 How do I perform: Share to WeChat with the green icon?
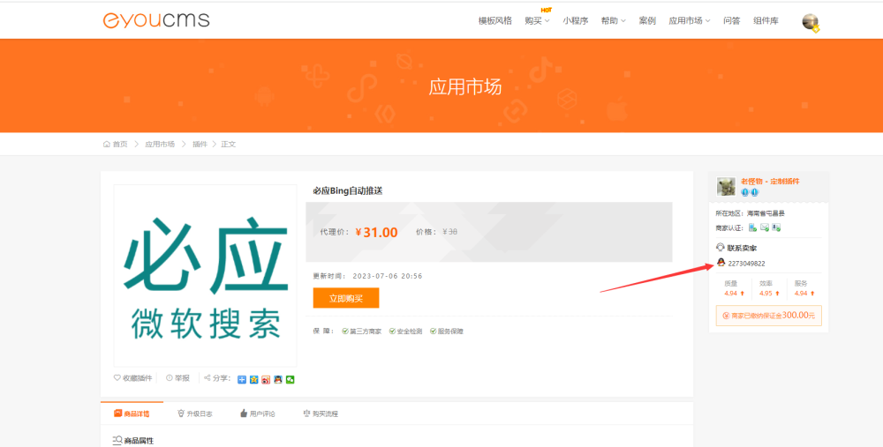(x=290, y=379)
